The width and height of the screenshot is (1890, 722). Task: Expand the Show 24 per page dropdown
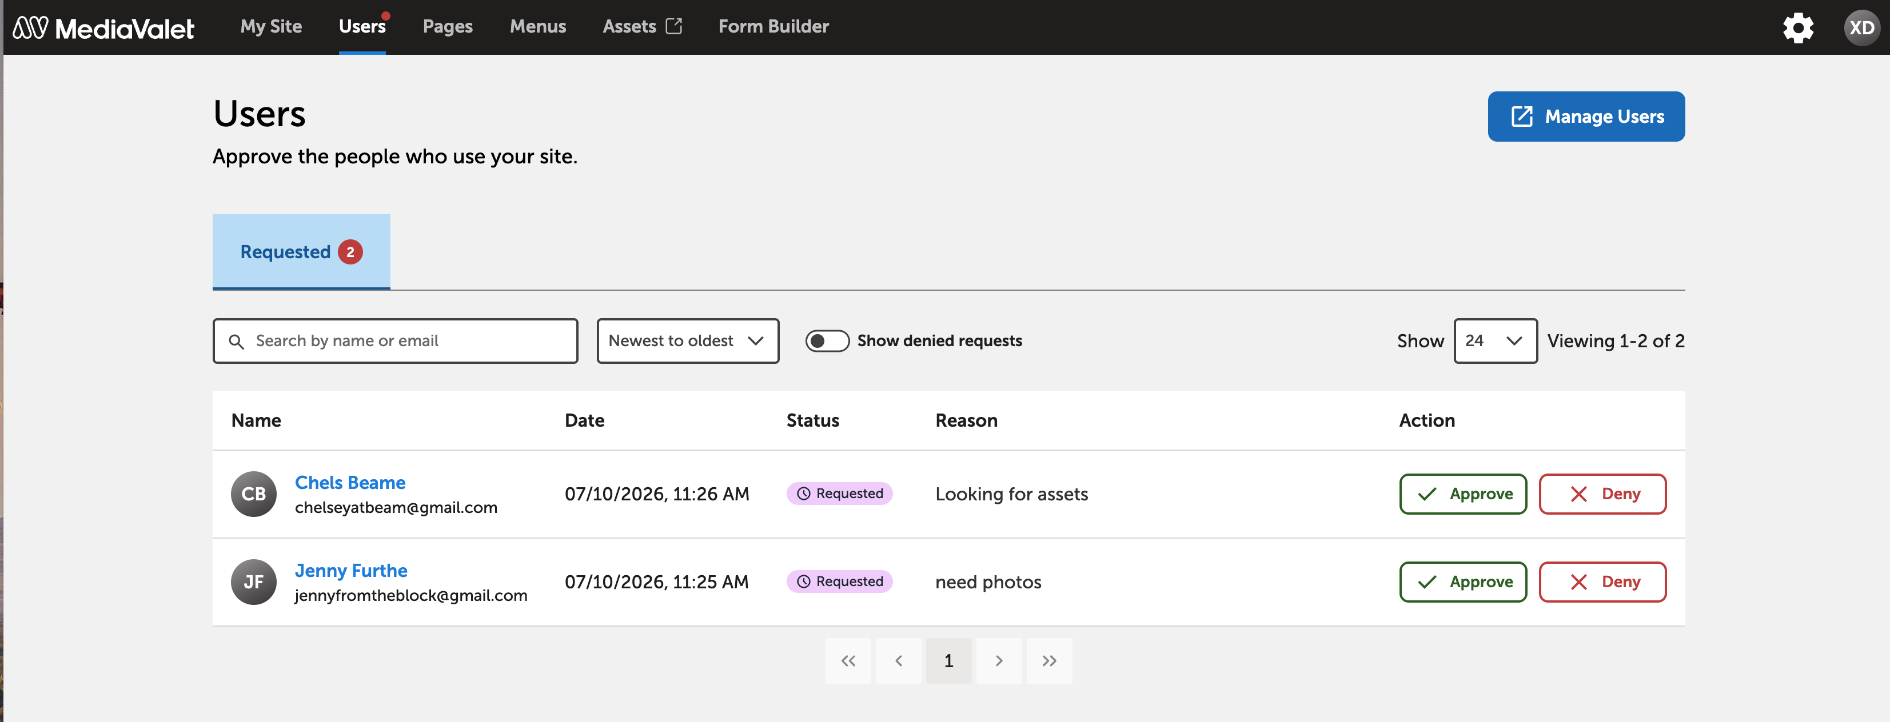1496,341
